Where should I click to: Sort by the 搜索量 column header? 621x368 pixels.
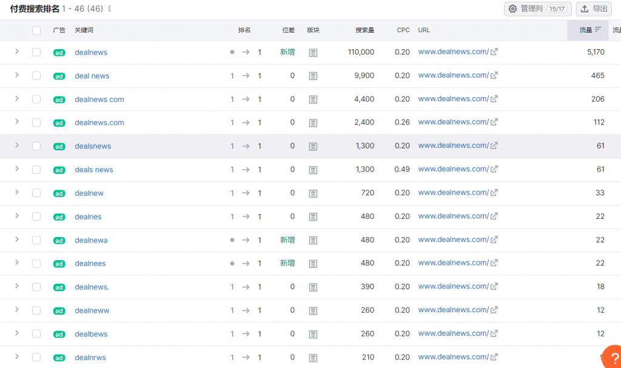tap(364, 30)
